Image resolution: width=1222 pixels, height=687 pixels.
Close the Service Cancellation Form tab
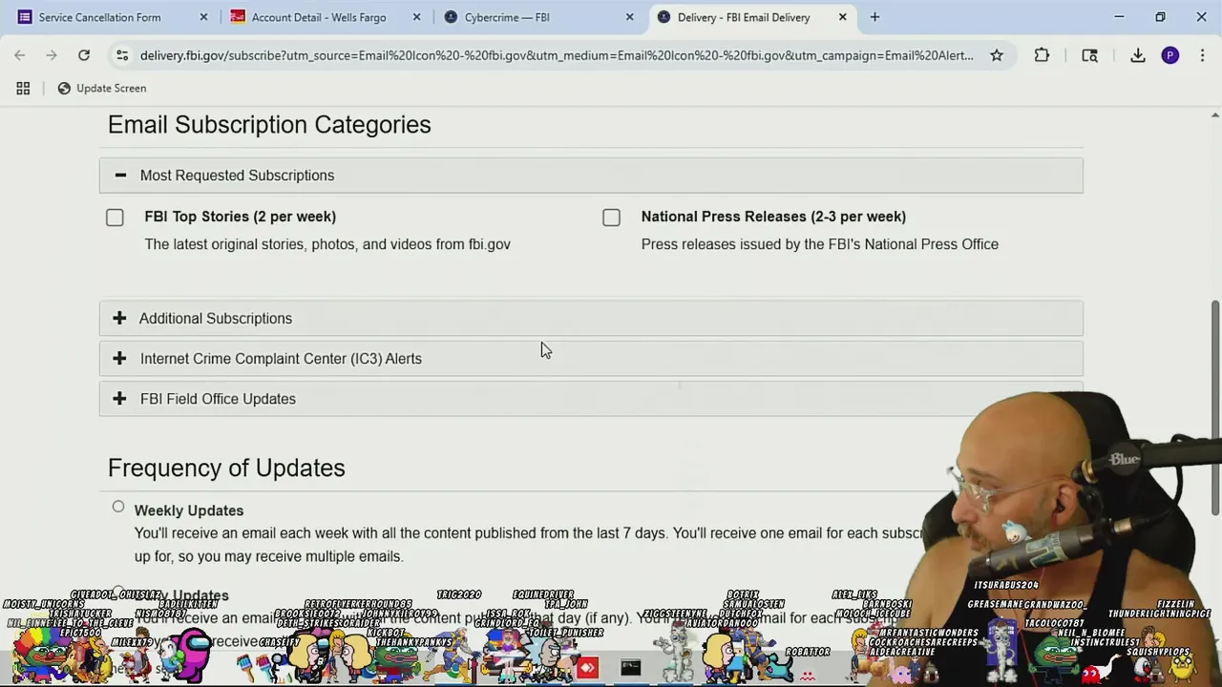click(x=203, y=17)
